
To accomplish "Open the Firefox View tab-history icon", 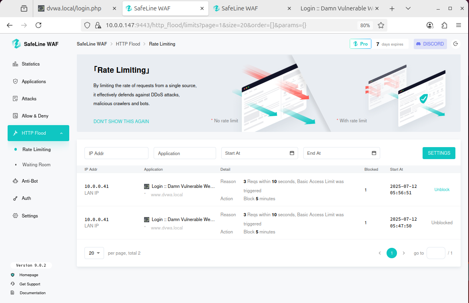I will point(24,8).
